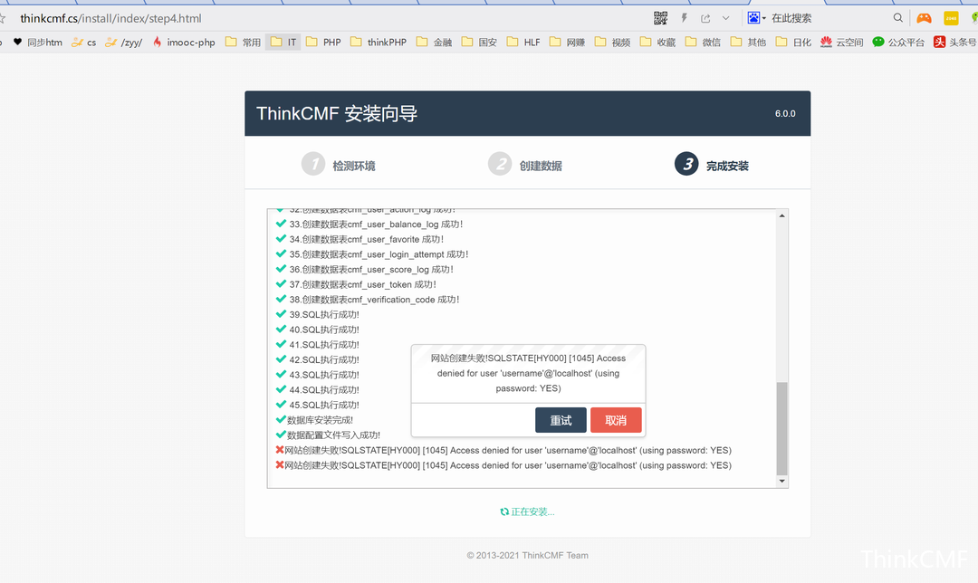Open the 日化 bookmark folder
Viewport: 978px width, 583px height.
pyautogui.click(x=793, y=42)
